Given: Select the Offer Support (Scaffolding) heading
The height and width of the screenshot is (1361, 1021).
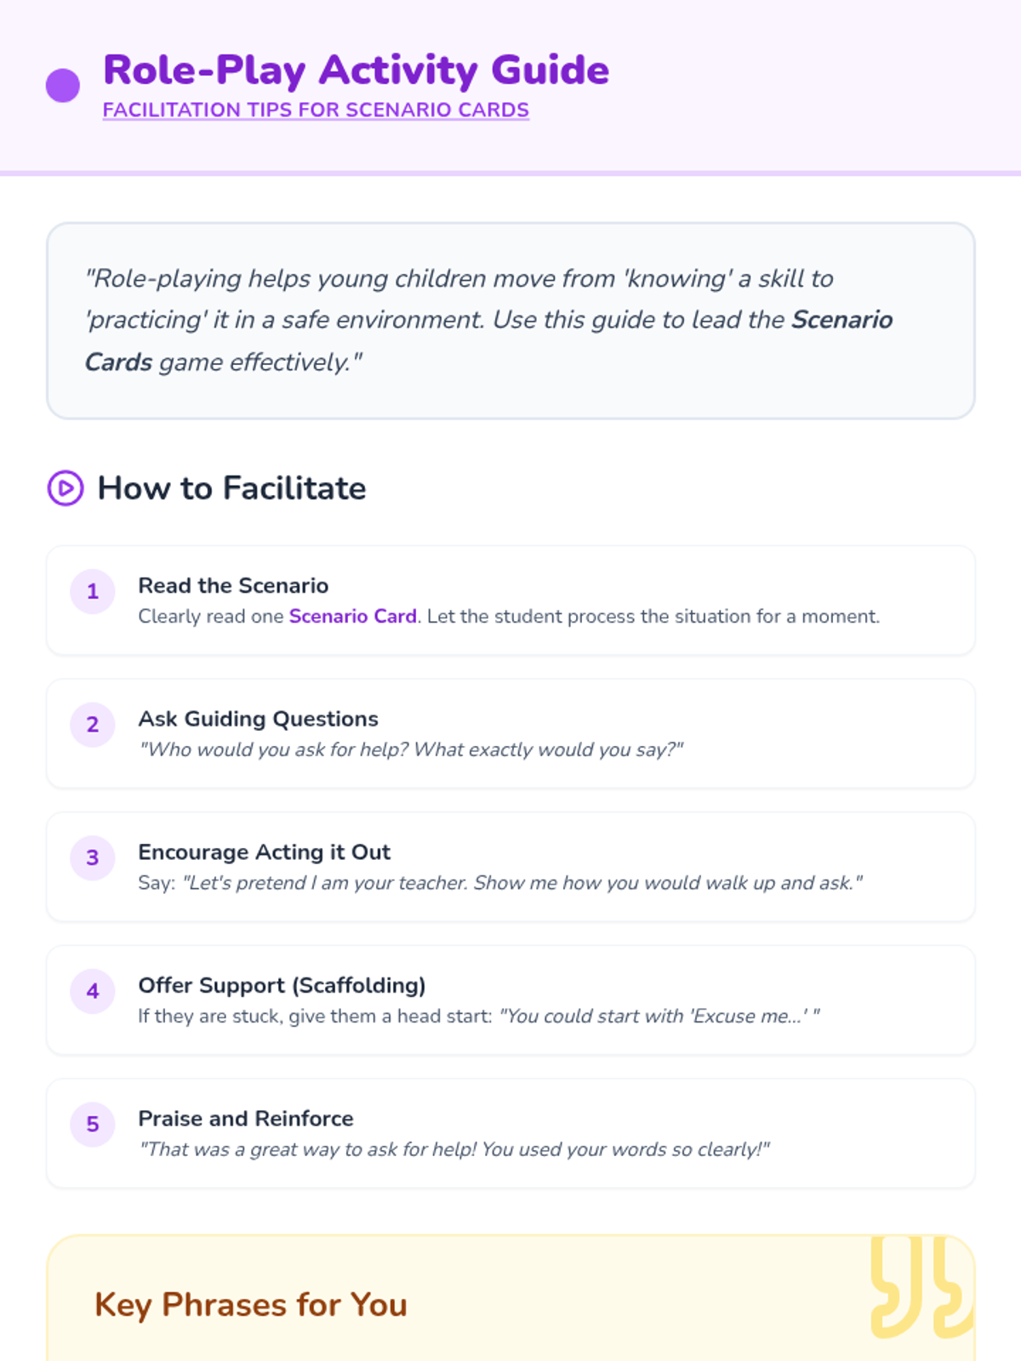Looking at the screenshot, I should pyautogui.click(x=282, y=985).
